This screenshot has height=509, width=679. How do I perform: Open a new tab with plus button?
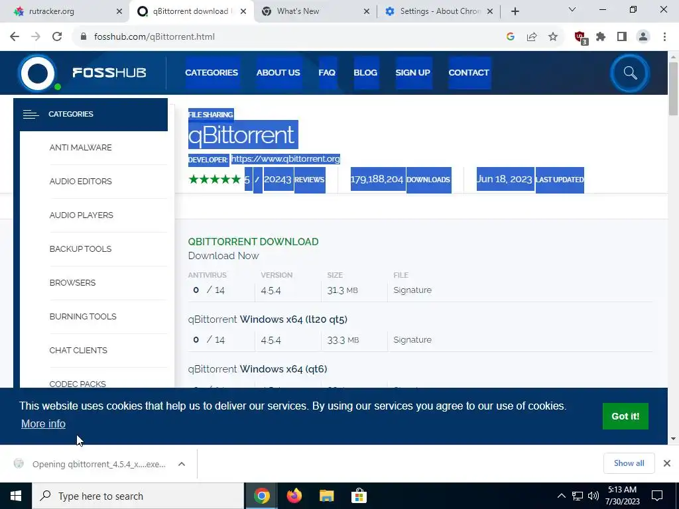tap(515, 11)
